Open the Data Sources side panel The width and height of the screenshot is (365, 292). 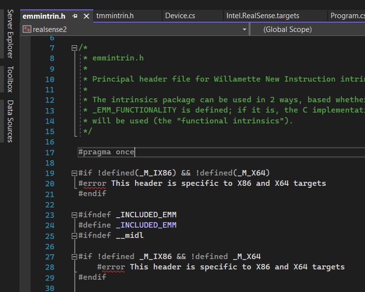click(x=10, y=121)
